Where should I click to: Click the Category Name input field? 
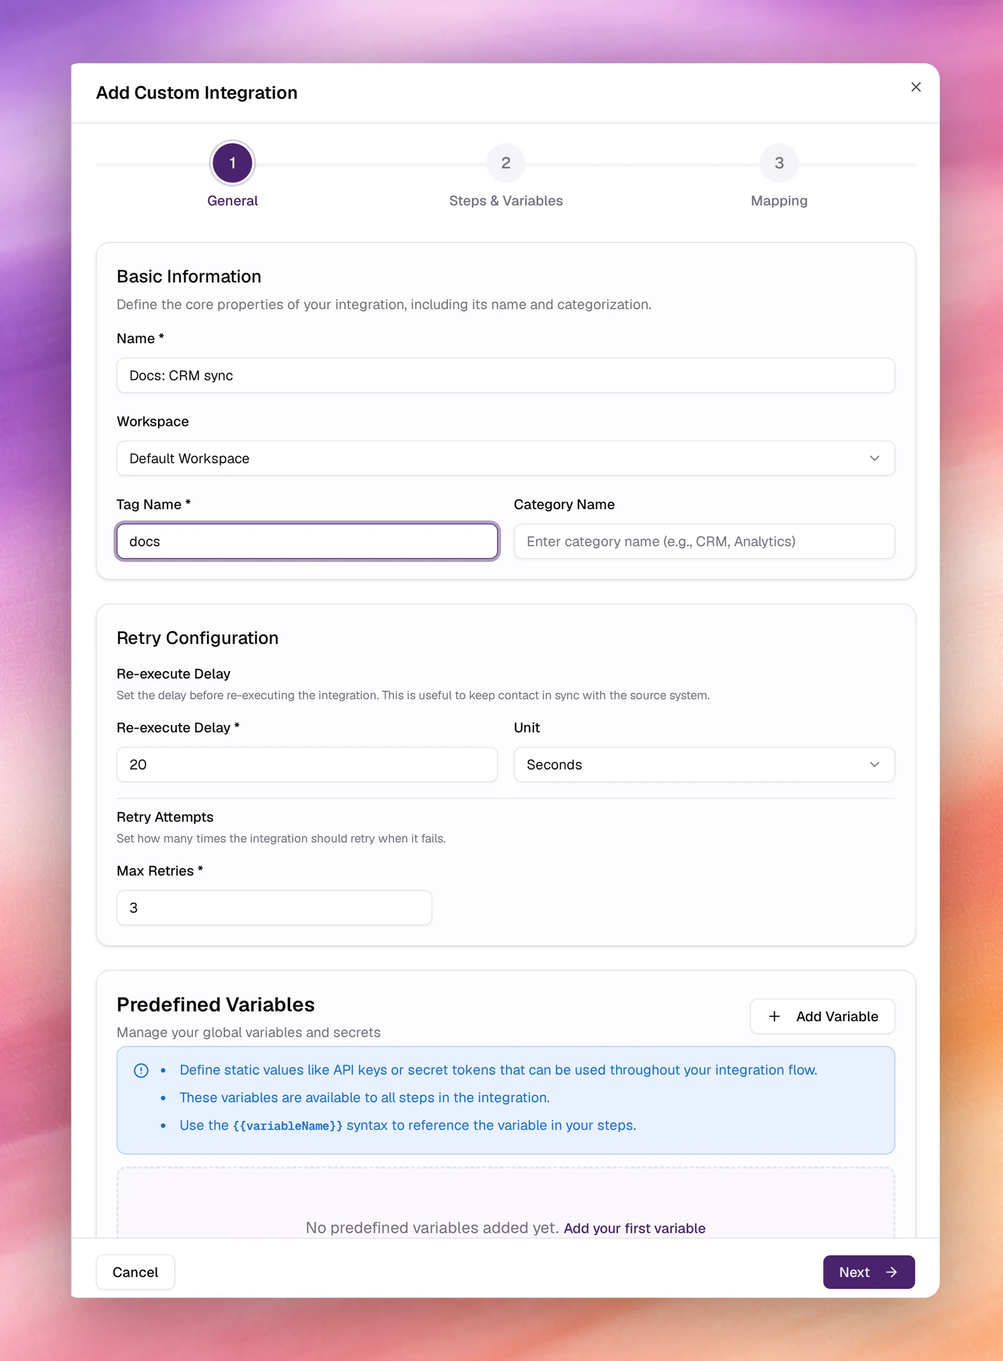[704, 541]
